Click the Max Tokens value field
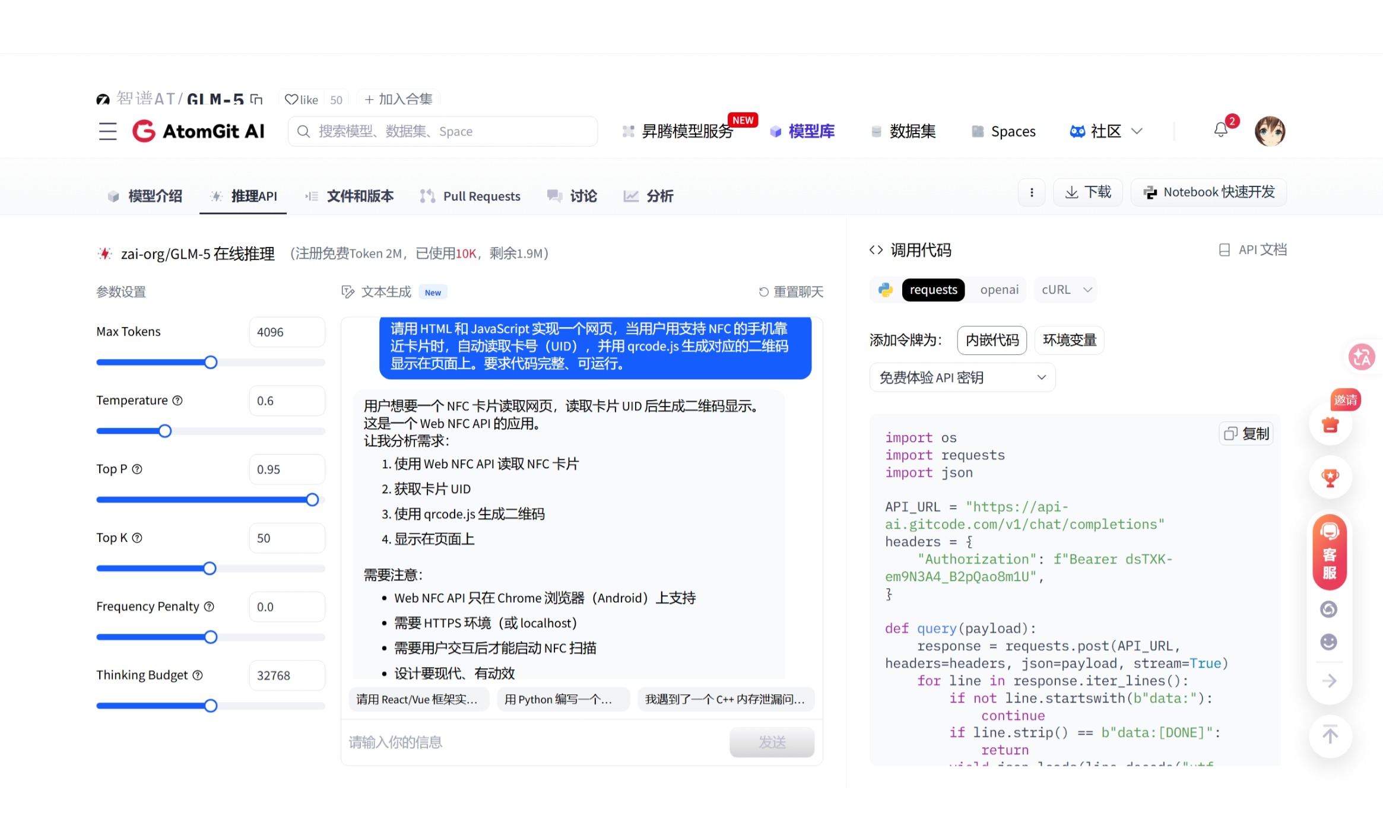 pos(287,332)
